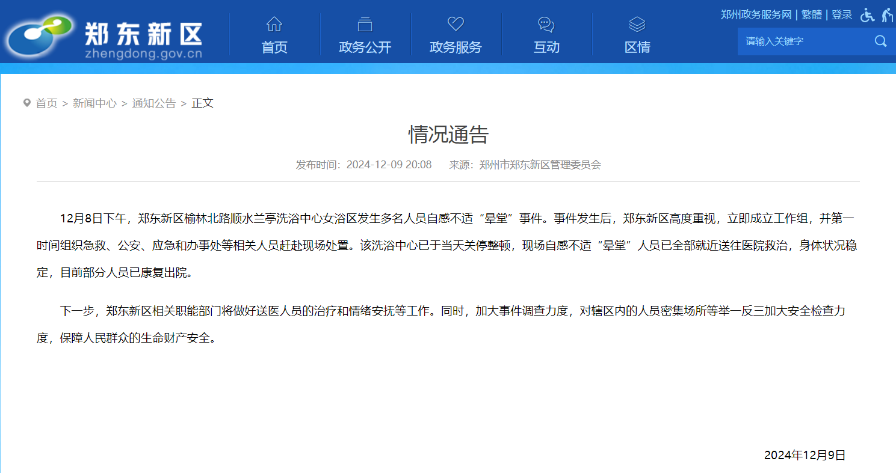Go to 通知公告 in the breadcrumb
This screenshot has height=473, width=896.
click(x=154, y=103)
